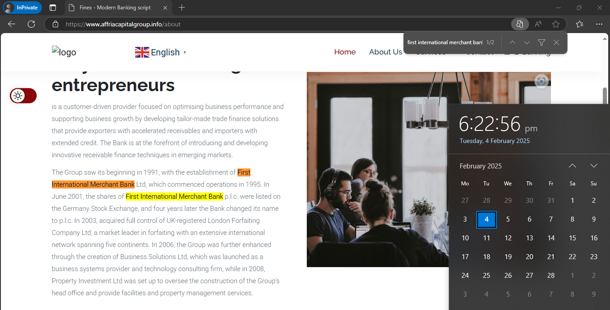The height and width of the screenshot is (310, 610).
Task: Open the English language dropdown
Action: 161,52
